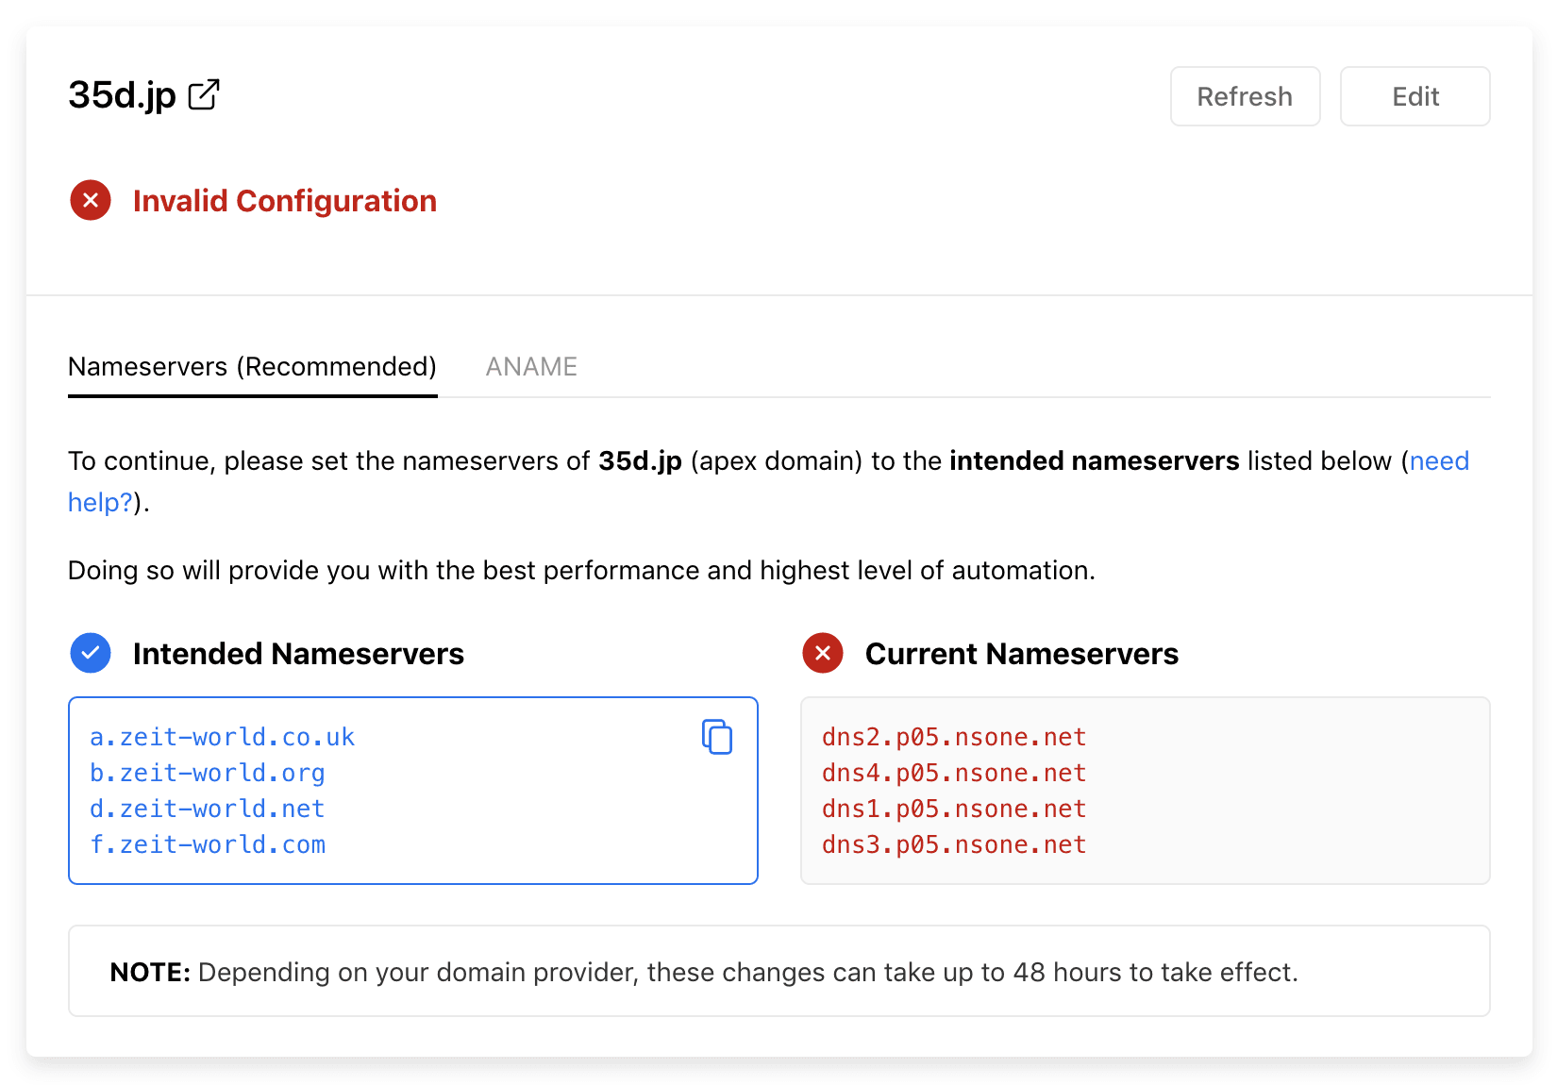Select a.zeit-world.co.uk nameserver text
The height and width of the screenshot is (1085, 1557).
pos(222,737)
